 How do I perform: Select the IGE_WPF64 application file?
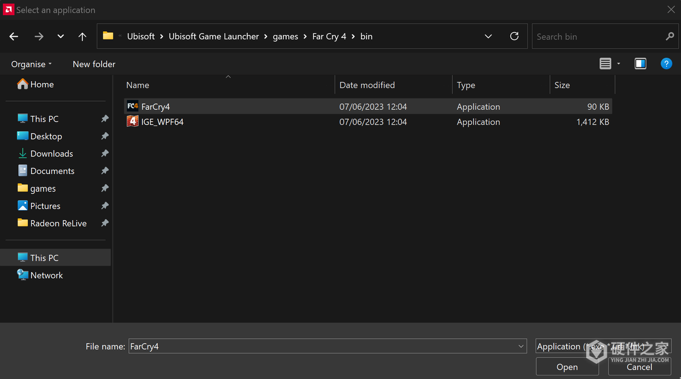pyautogui.click(x=368, y=122)
